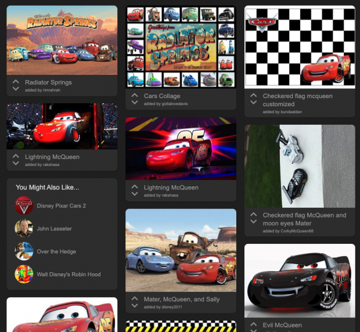360x332 pixels.
Task: Upvote Mater, McQueen, and Sally
Action: coord(135,298)
